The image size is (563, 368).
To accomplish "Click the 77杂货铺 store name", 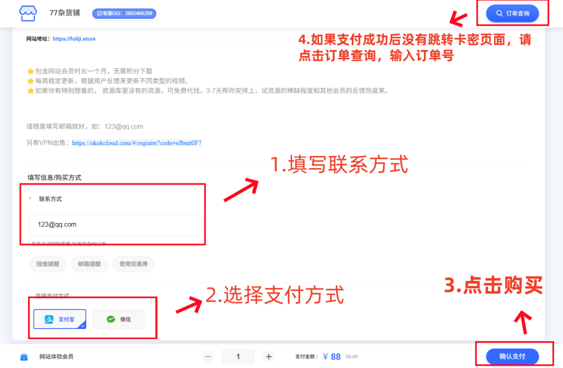I will coord(64,13).
